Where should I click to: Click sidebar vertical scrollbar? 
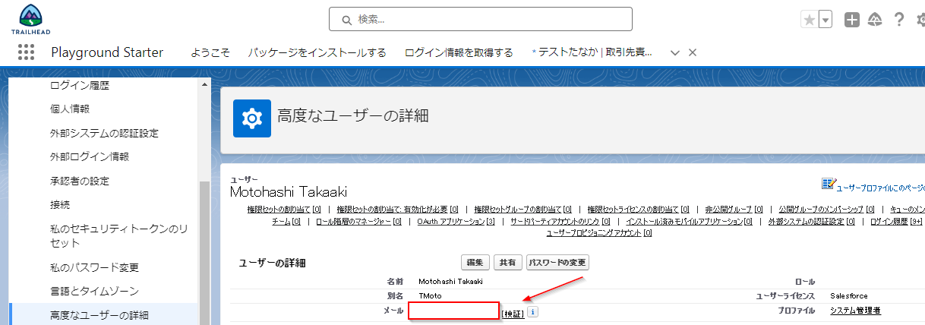pos(205,254)
